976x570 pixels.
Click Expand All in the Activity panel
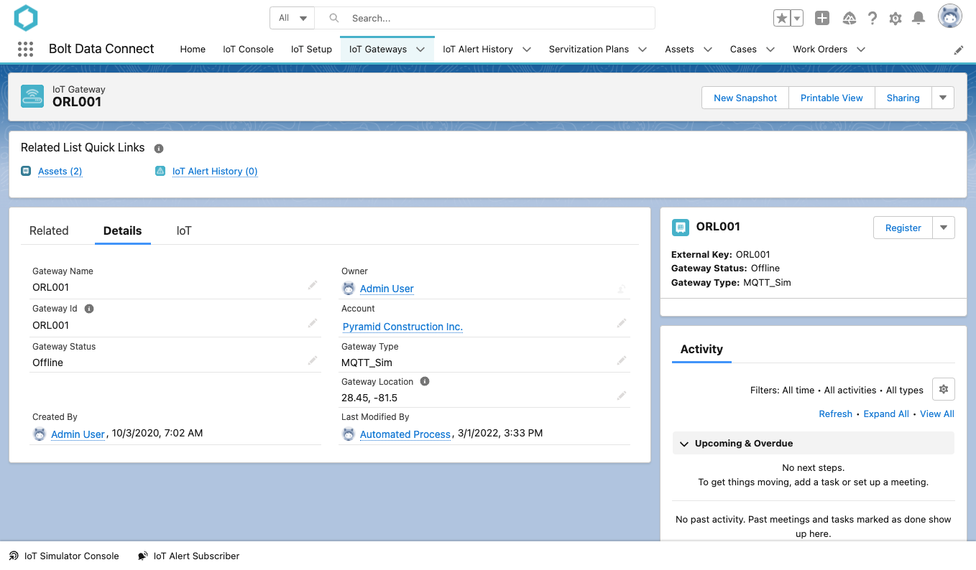(886, 414)
